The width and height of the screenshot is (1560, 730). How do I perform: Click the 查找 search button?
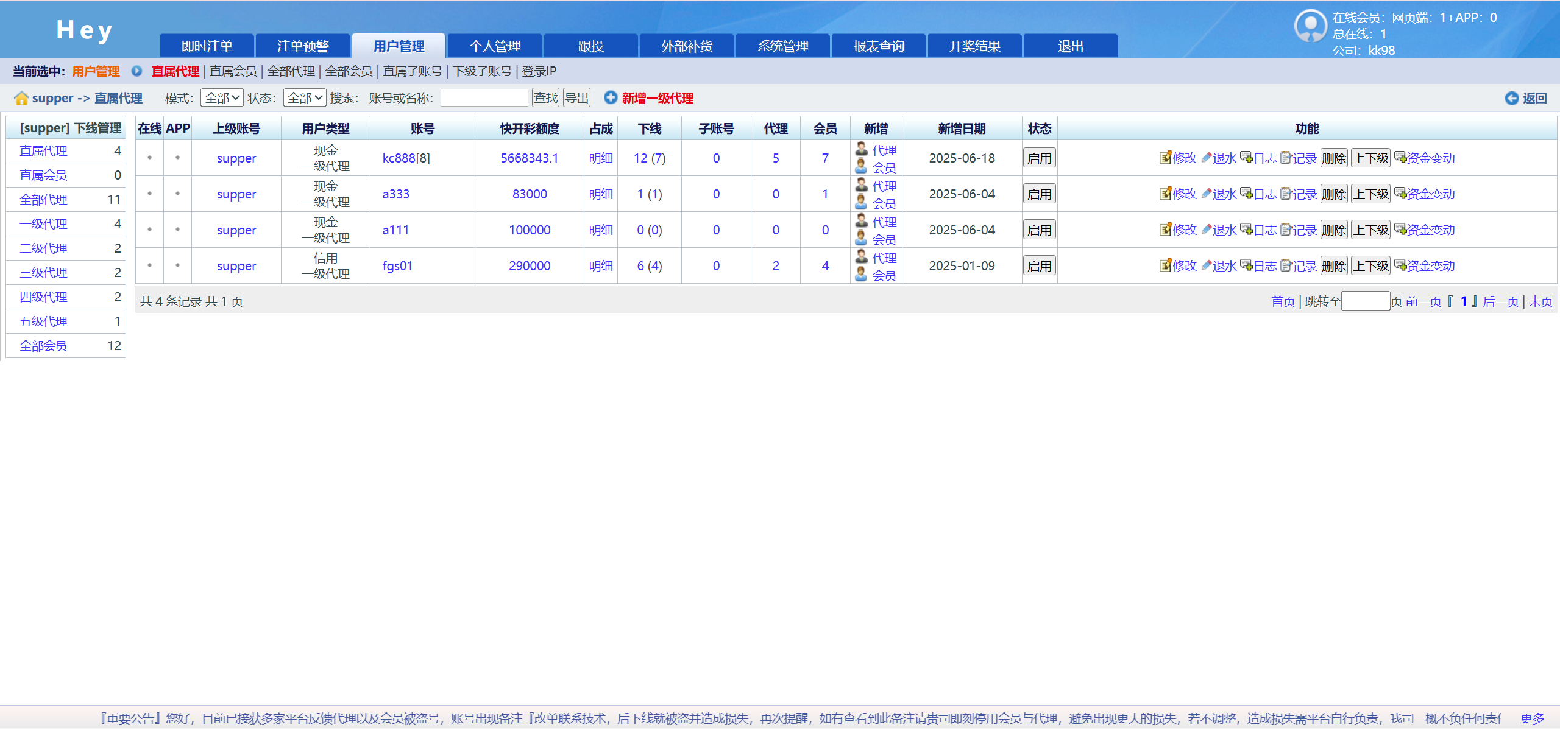pyautogui.click(x=545, y=98)
